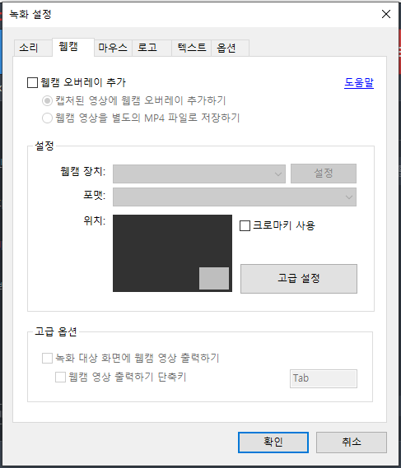
Task: Click the 설정 button beside 웹캠 장치
Action: point(324,174)
